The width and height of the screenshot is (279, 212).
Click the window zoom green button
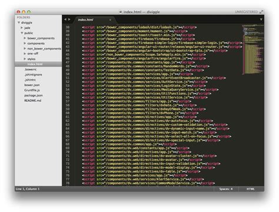tap(29, 12)
